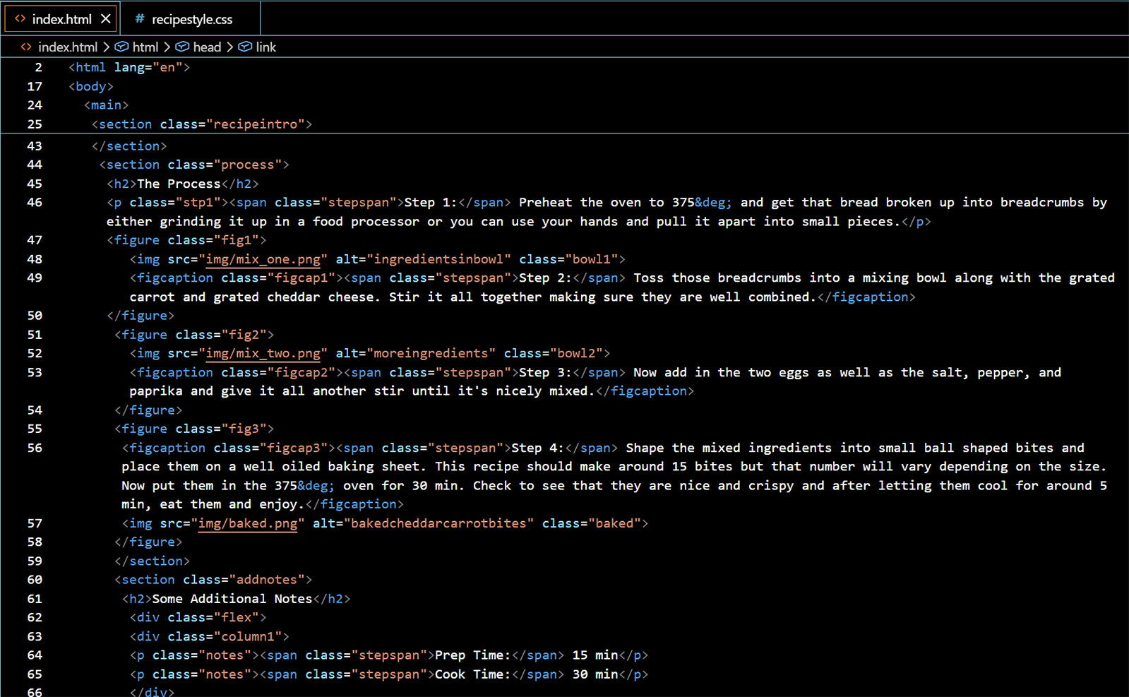Click the cube icon beside html breadcrumb
The height and width of the screenshot is (697, 1129).
121,47
